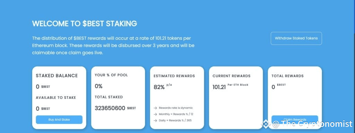The image size is (355, 133).
Task: Click the 0% pool share value
Action: (x=98, y=86)
